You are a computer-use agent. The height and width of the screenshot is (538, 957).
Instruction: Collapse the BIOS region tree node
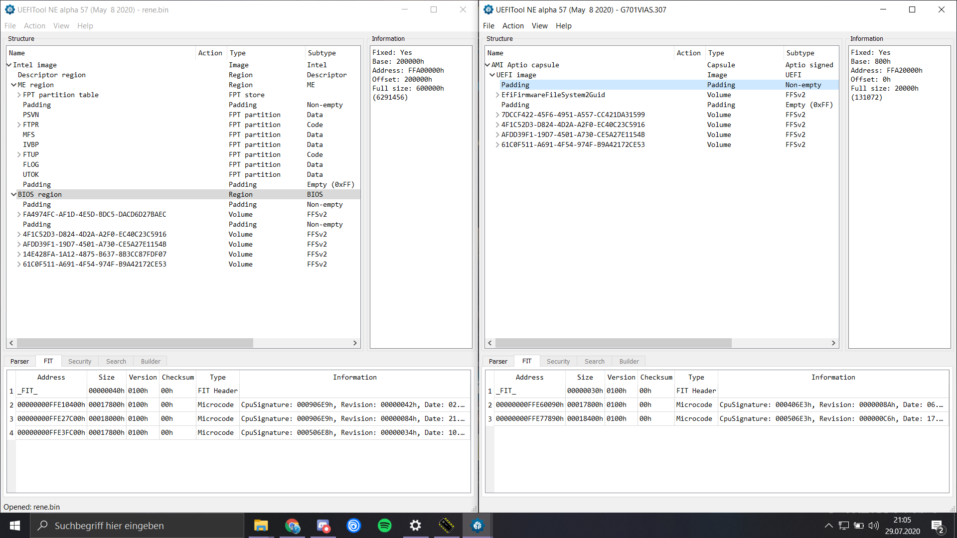tap(13, 194)
